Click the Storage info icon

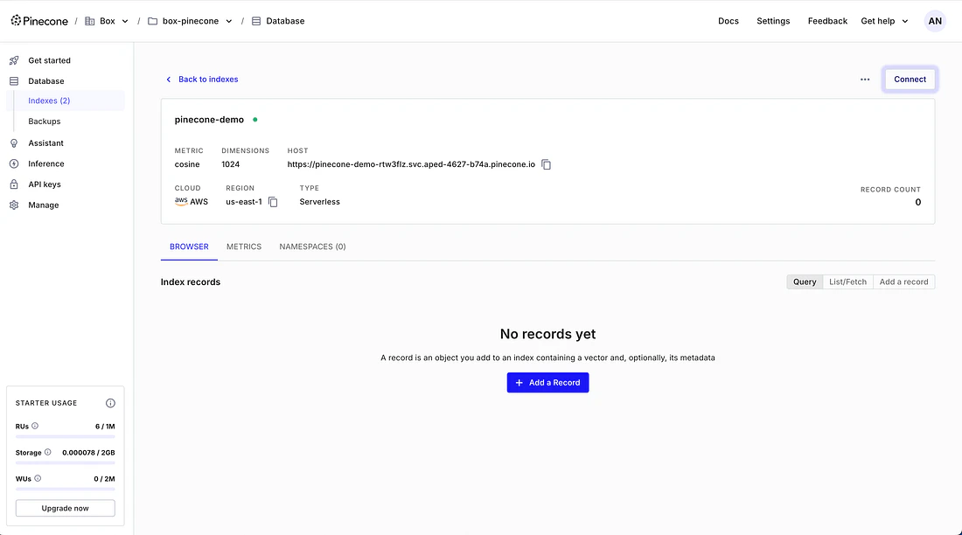coord(48,452)
